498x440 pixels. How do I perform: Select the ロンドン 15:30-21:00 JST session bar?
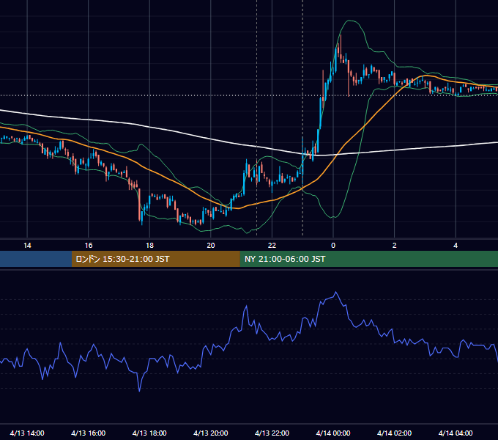point(155,259)
